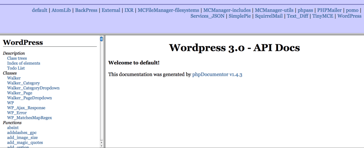
Task: Select the External package link
Action: coord(111,10)
